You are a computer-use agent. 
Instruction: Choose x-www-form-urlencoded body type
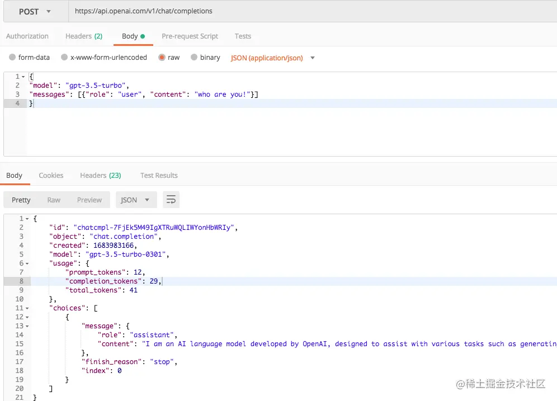click(x=64, y=57)
